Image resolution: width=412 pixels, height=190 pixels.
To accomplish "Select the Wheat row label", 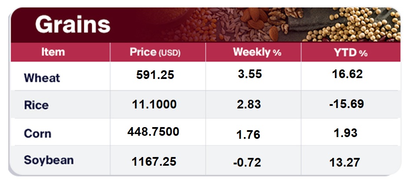I will (42, 78).
